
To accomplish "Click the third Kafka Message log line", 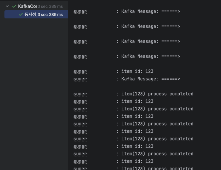I will (150, 42).
